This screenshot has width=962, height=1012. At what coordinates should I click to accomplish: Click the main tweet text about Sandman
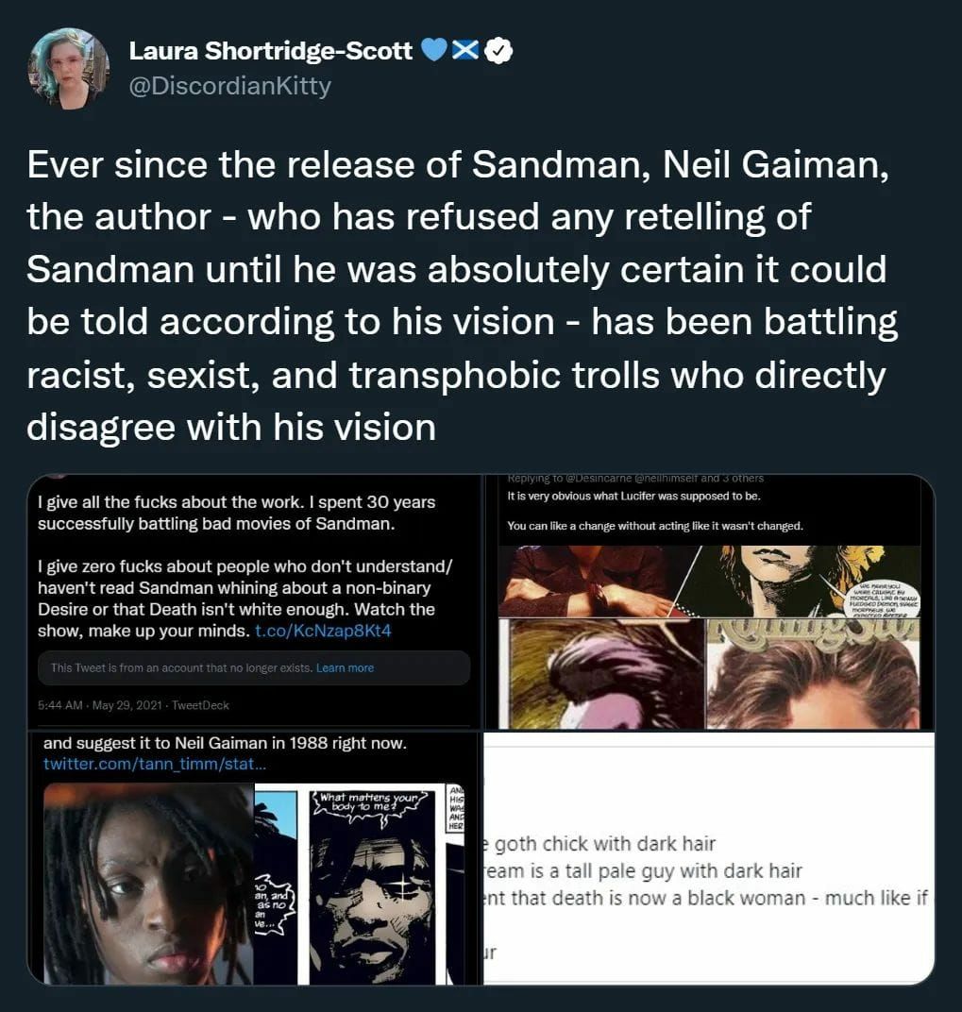(x=463, y=295)
